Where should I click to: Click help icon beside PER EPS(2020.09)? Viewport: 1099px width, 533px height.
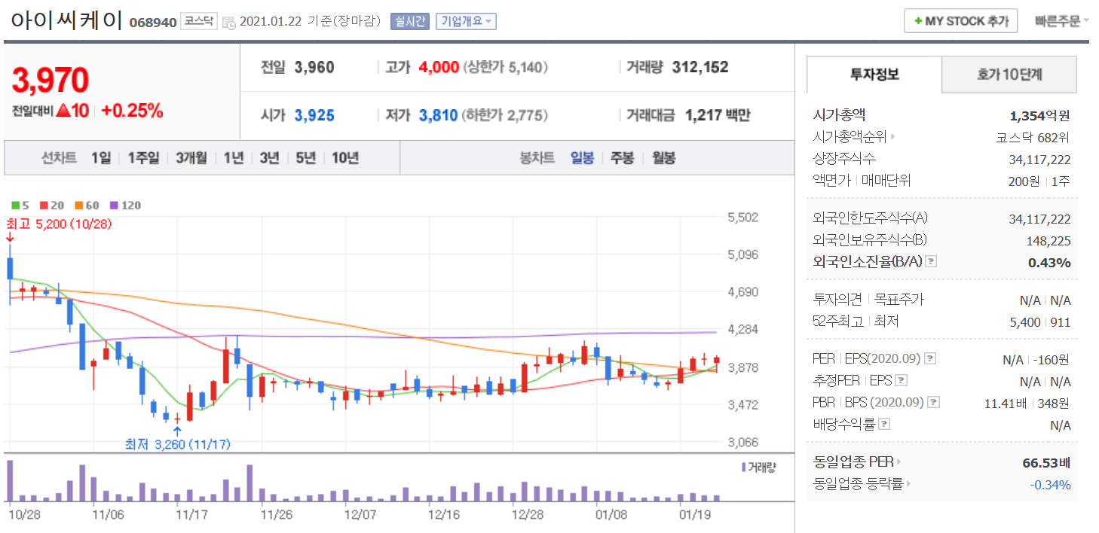pyautogui.click(x=931, y=358)
